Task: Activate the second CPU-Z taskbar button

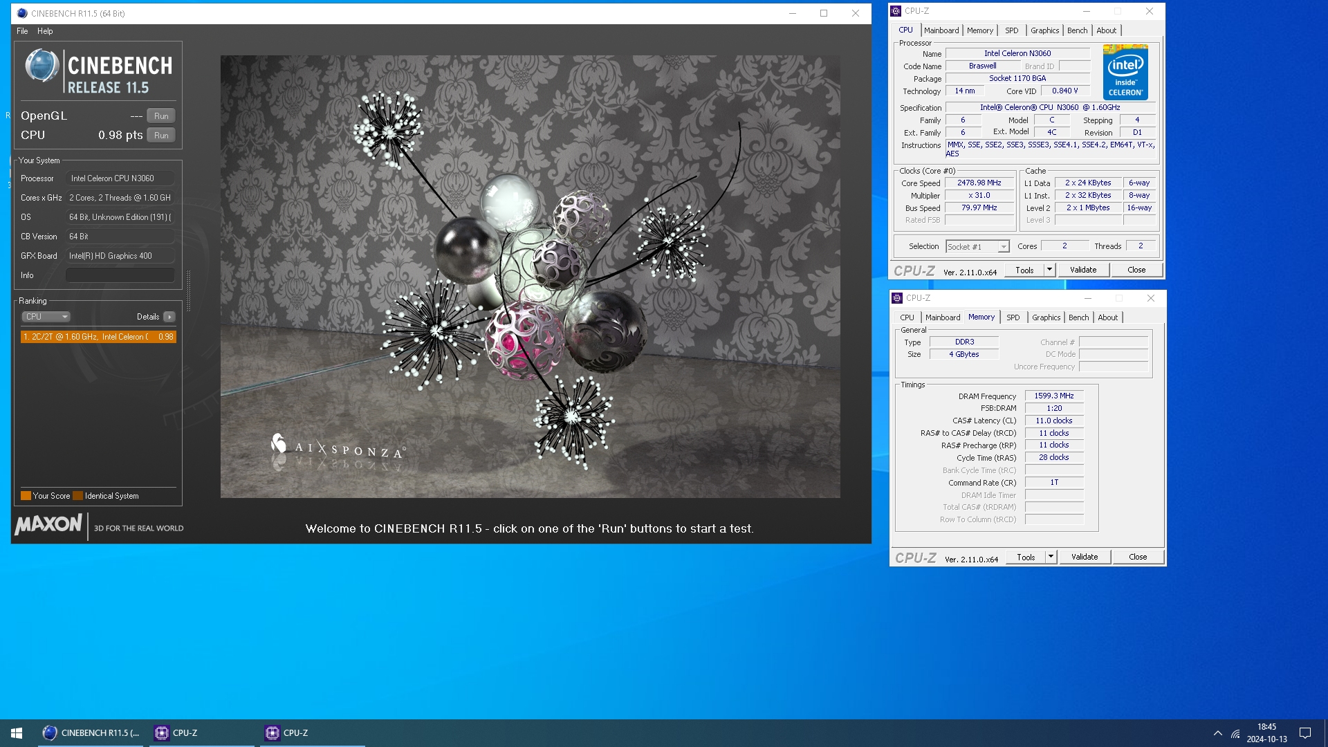Action: pyautogui.click(x=313, y=733)
